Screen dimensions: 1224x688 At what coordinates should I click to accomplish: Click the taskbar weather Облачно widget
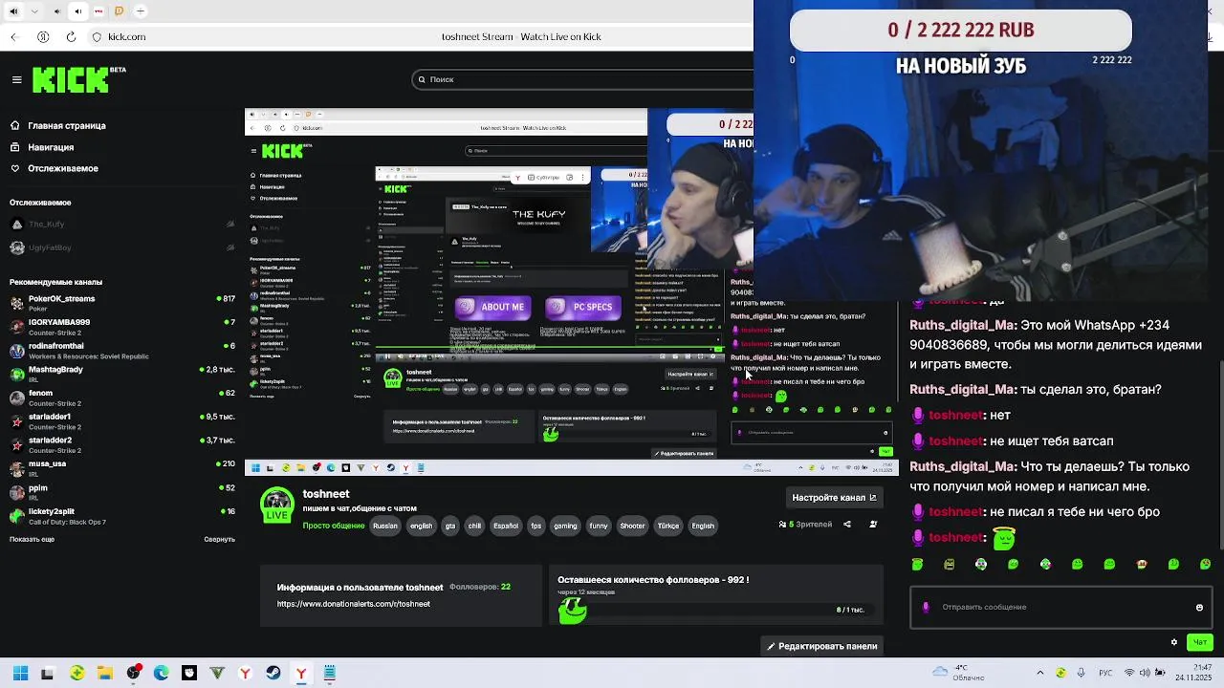point(957,674)
